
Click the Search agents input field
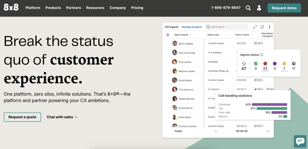[x=227, y=27]
